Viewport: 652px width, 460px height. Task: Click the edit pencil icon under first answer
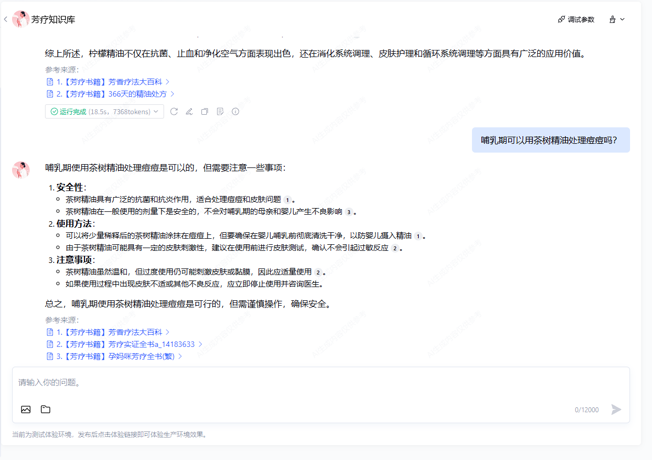pyautogui.click(x=189, y=111)
